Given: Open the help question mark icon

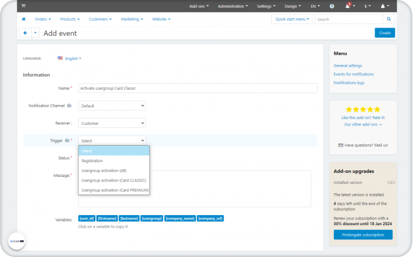Looking at the screenshot, I should (x=332, y=6).
